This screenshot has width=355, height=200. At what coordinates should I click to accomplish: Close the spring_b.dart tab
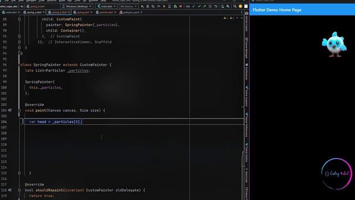pyautogui.click(x=69, y=12)
